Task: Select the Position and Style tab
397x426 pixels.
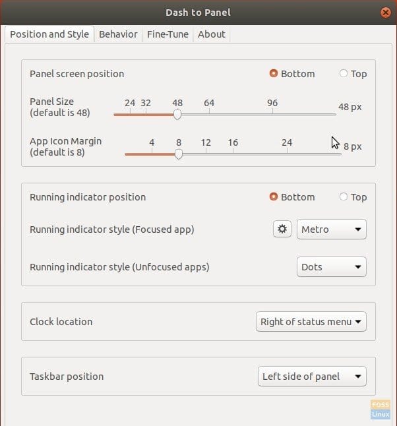Action: point(49,34)
